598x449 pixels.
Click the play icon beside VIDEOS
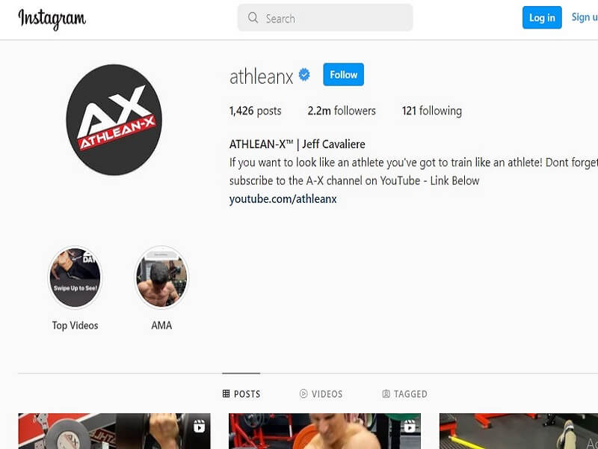point(303,394)
